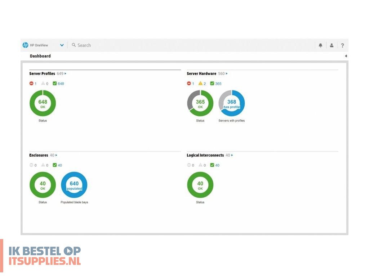Click the 'Servers with profiles' label
Image resolution: width=369 pixels, height=276 pixels.
click(x=232, y=121)
